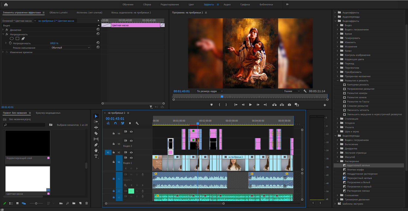Open the Режим смешивания blend mode dropdown
Image resolution: width=408 pixels, height=211 pixels.
point(70,48)
